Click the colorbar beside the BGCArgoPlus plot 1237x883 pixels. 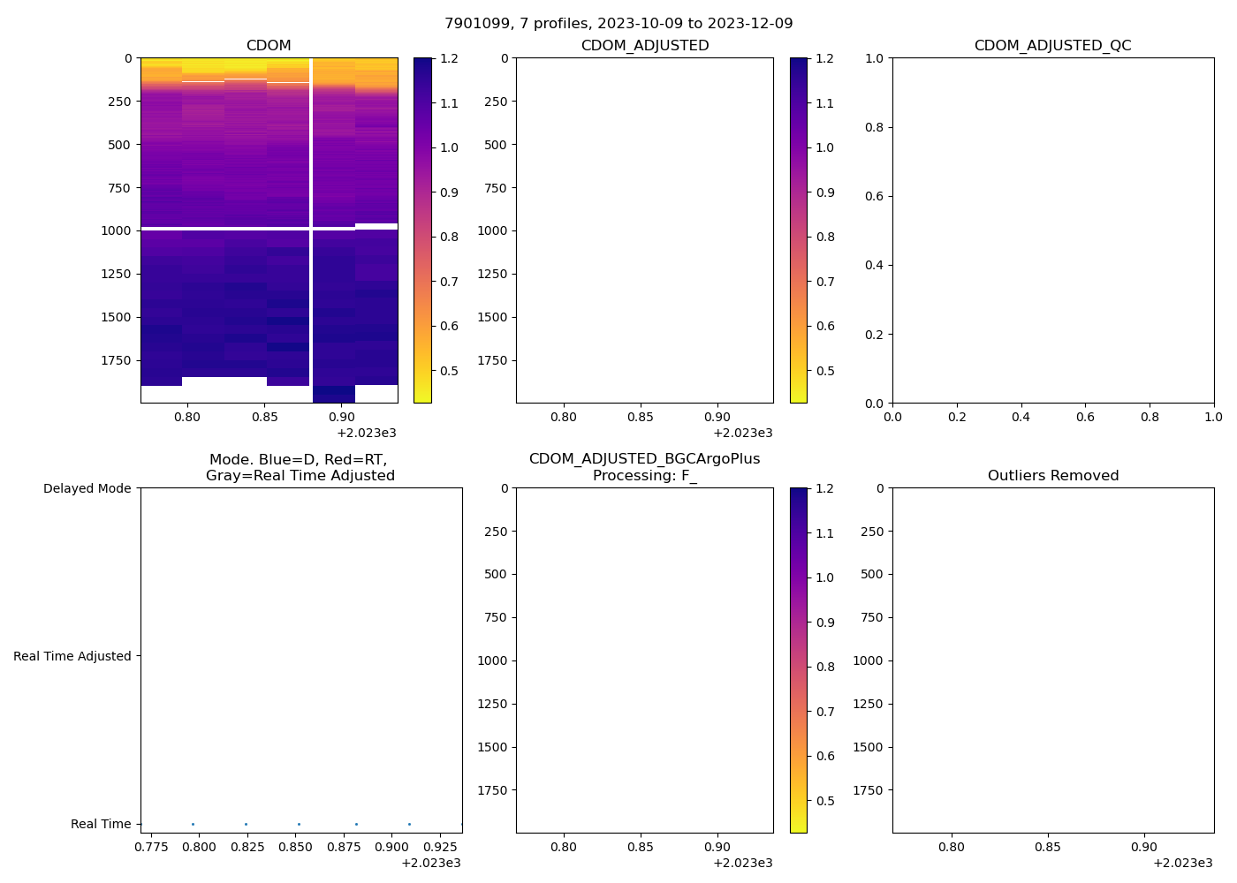798,660
